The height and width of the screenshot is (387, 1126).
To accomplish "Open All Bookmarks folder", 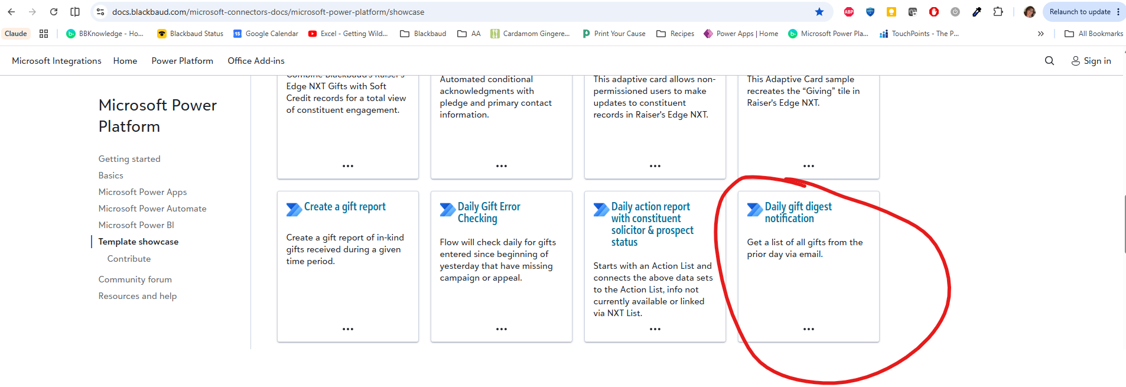I will 1094,34.
